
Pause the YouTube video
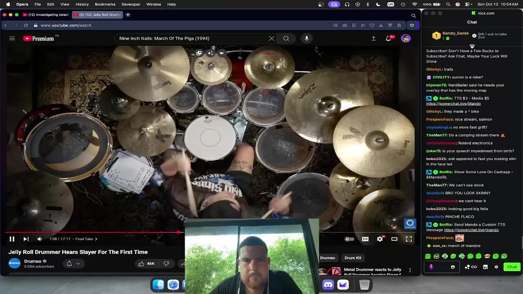[x=12, y=239]
